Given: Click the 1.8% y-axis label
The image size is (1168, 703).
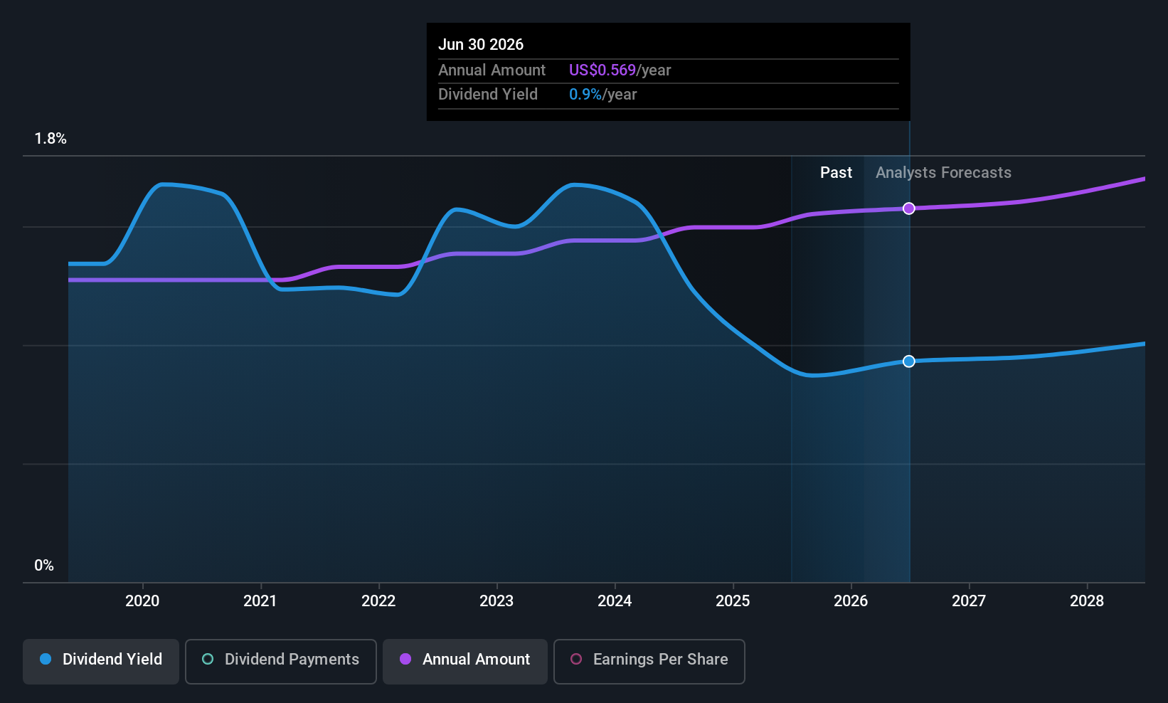Looking at the screenshot, I should [51, 139].
